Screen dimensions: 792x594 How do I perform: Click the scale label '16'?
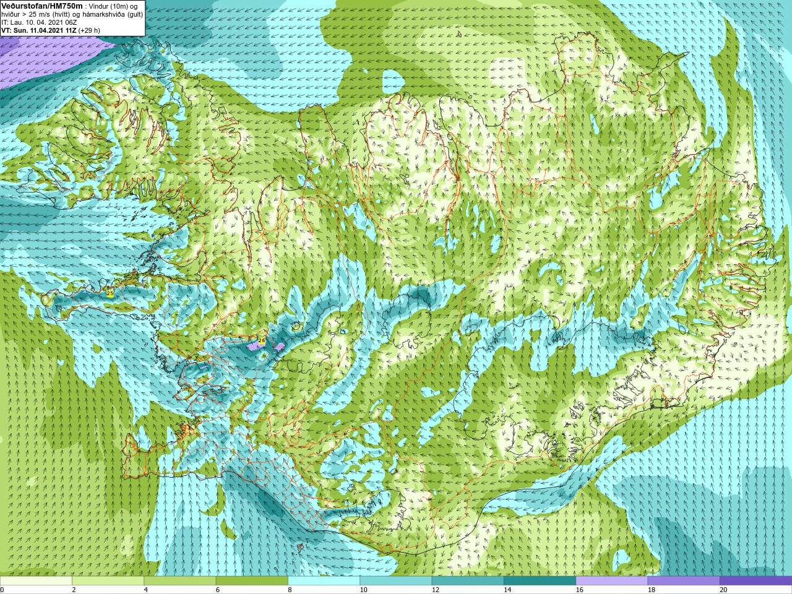(580, 590)
